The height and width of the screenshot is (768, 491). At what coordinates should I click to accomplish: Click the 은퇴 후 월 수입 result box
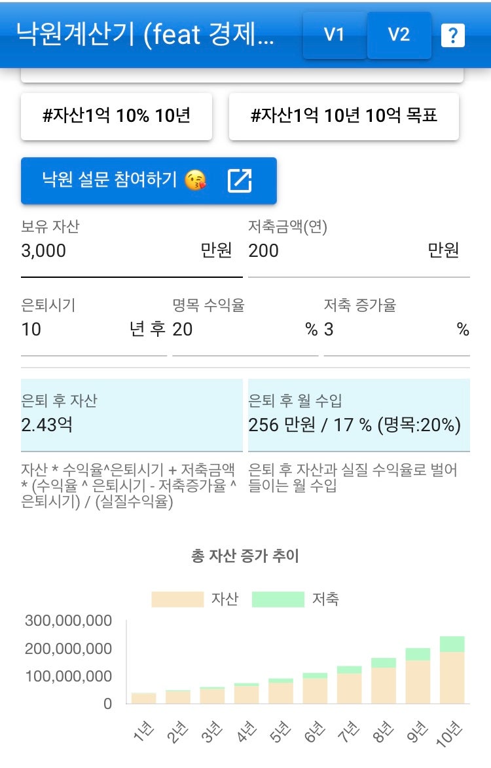pyautogui.click(x=359, y=415)
